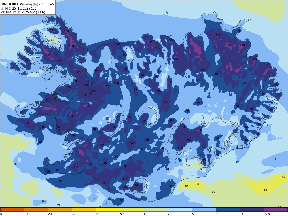This screenshot has width=288, height=216.
Task: Select the purple legend swatch above 99.9
Action: coord(276,210)
